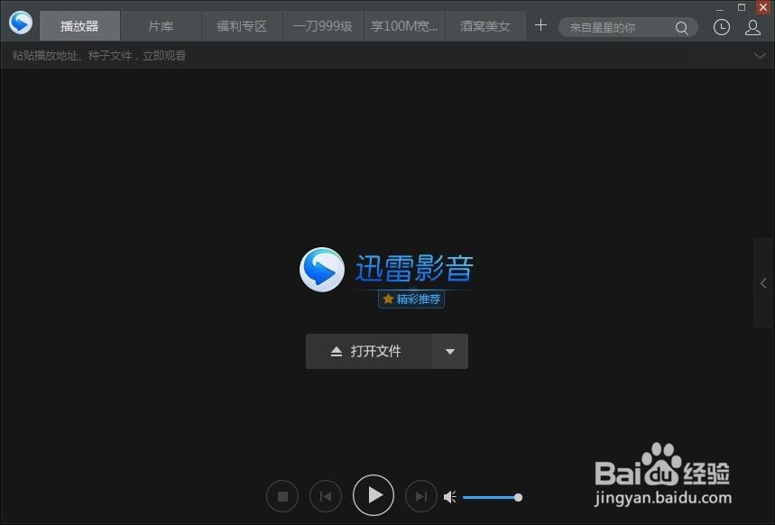This screenshot has height=525, width=775.
Task: Open the user account icon
Action: (752, 27)
